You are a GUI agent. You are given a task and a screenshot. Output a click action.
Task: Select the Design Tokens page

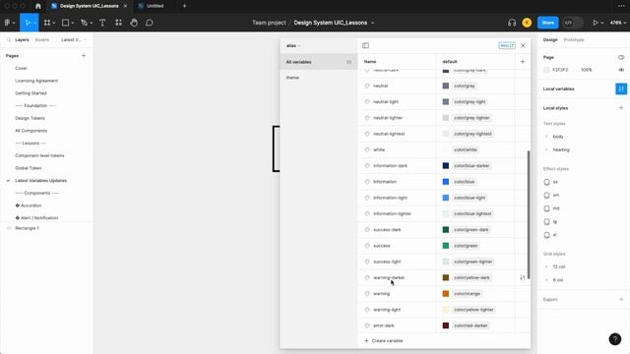pos(30,118)
